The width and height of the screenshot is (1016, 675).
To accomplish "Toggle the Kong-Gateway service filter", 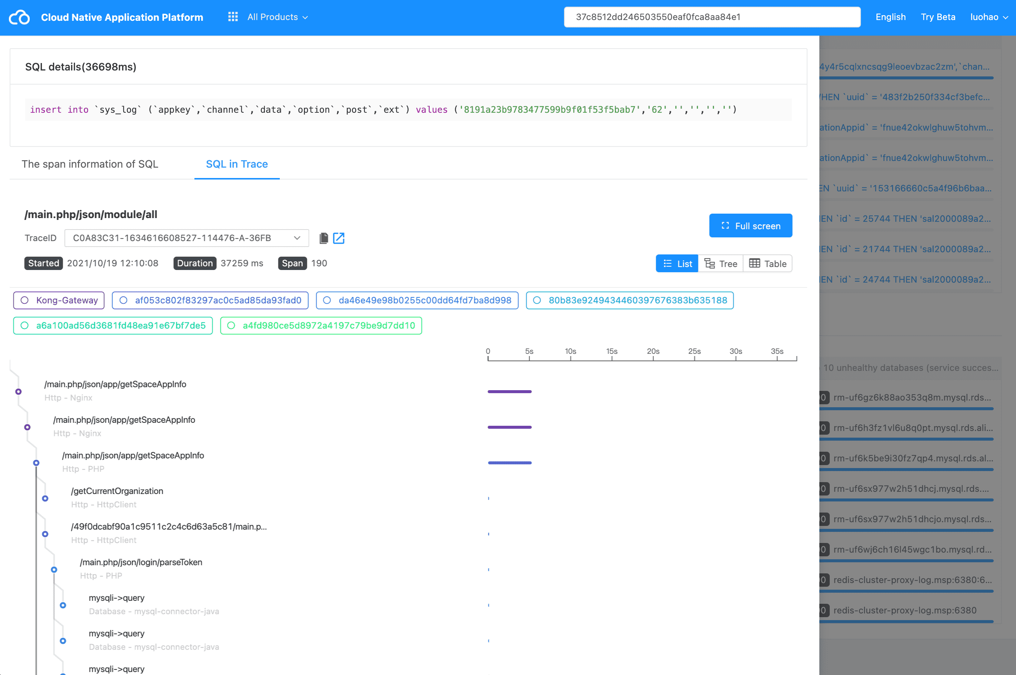I will pyautogui.click(x=59, y=300).
